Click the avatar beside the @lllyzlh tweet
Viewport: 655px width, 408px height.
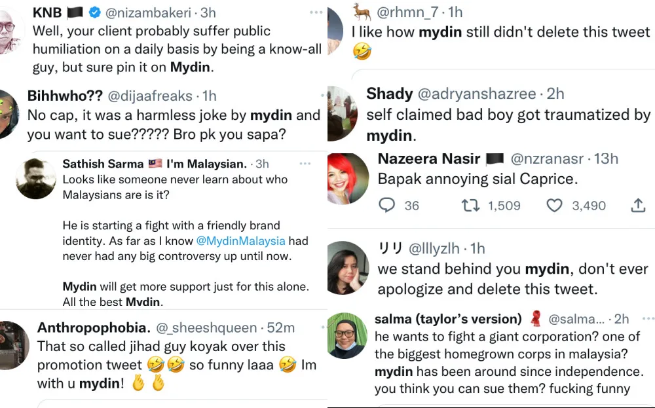347,267
